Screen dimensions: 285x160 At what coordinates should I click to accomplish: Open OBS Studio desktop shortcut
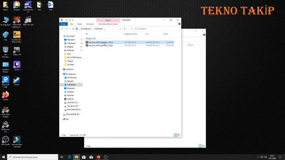(x=5, y=141)
